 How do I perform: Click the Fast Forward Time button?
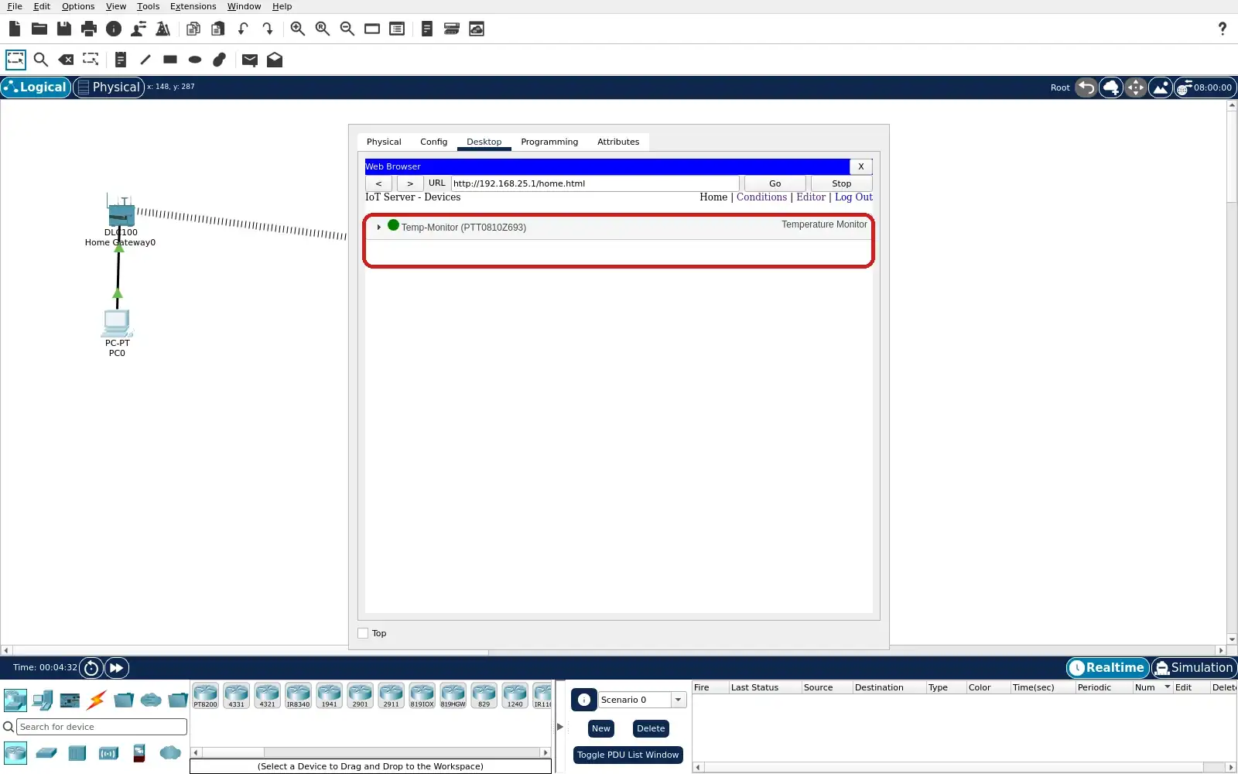(x=117, y=668)
